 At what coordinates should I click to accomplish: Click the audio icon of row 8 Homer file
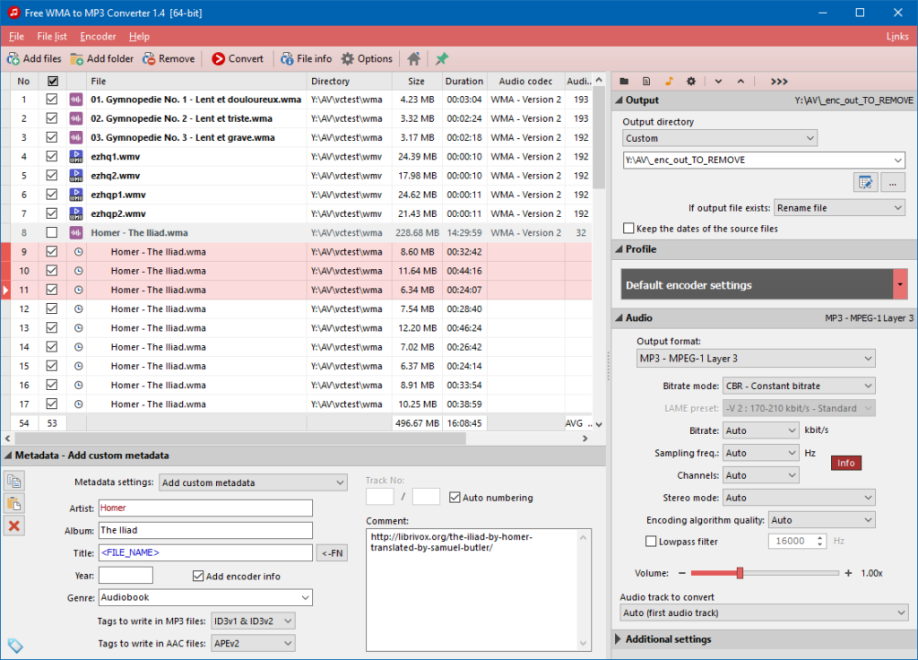76,232
